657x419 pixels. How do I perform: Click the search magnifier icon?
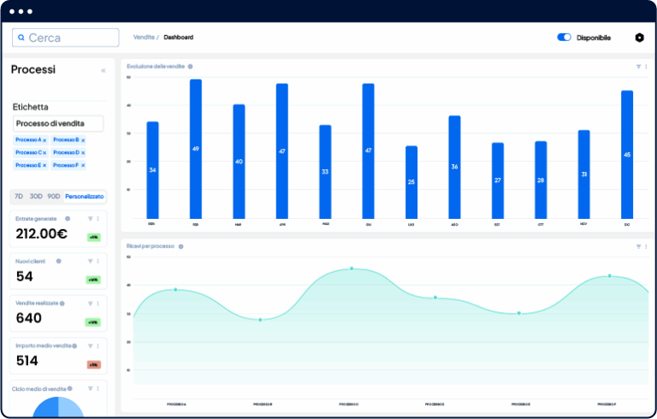[x=21, y=38]
